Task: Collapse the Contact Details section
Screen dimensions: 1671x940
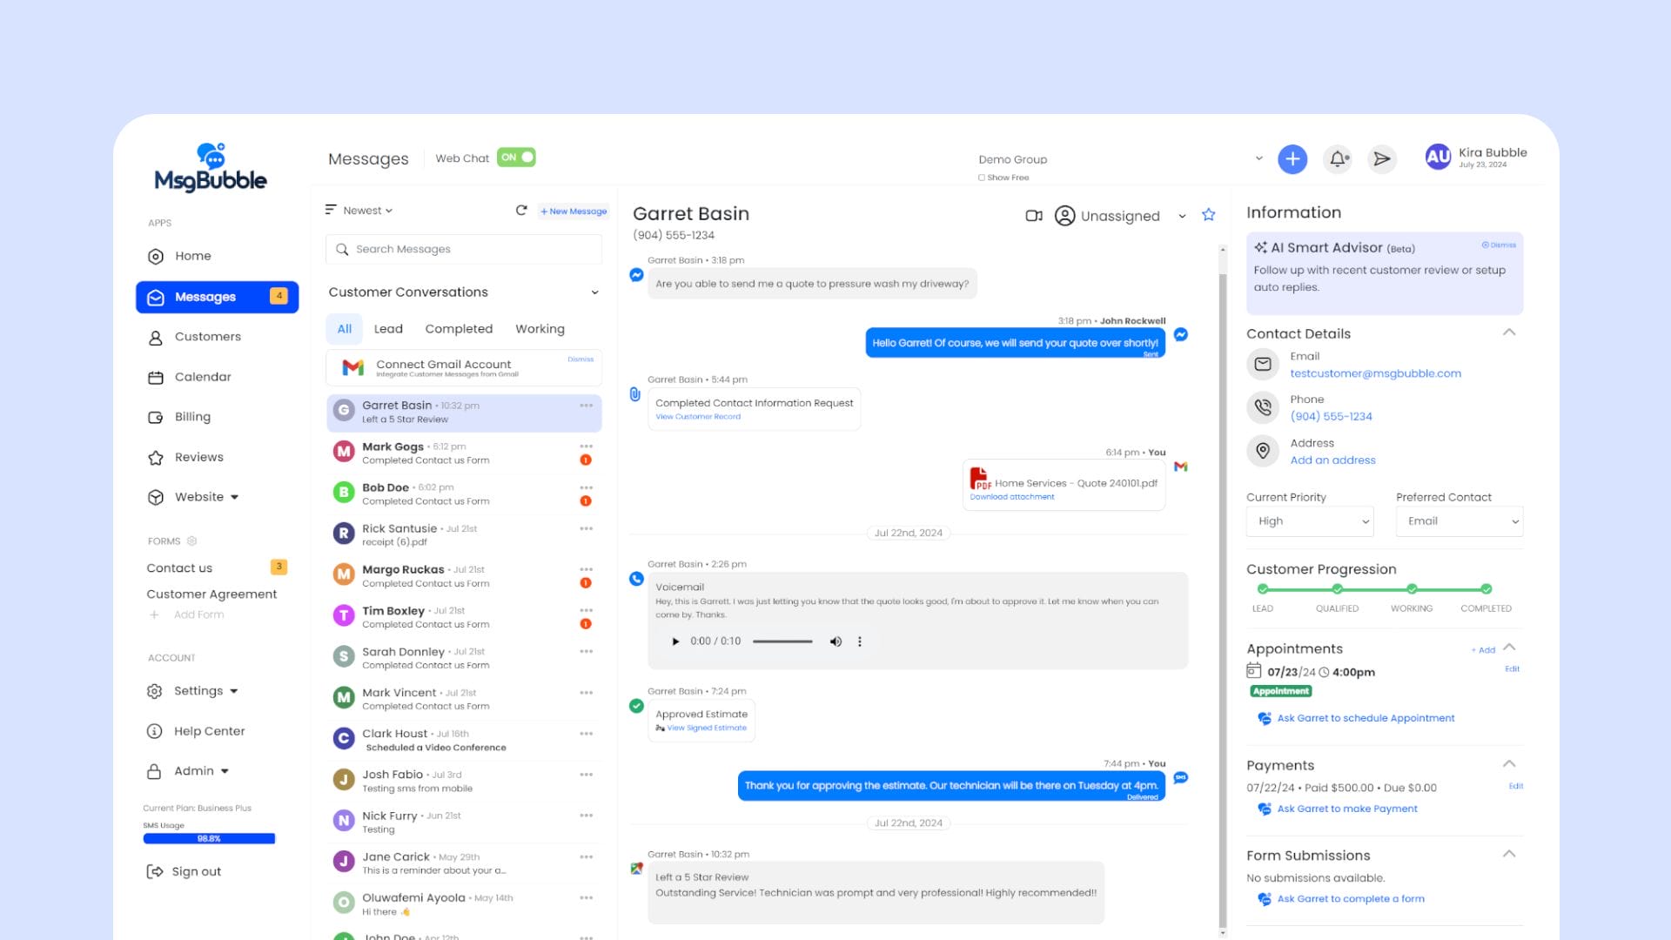Action: point(1509,332)
